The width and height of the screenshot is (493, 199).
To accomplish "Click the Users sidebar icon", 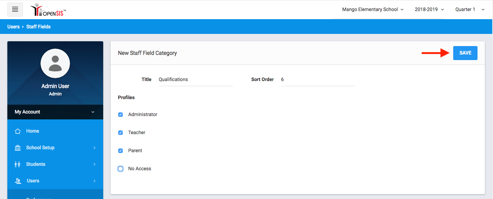I will (18, 181).
